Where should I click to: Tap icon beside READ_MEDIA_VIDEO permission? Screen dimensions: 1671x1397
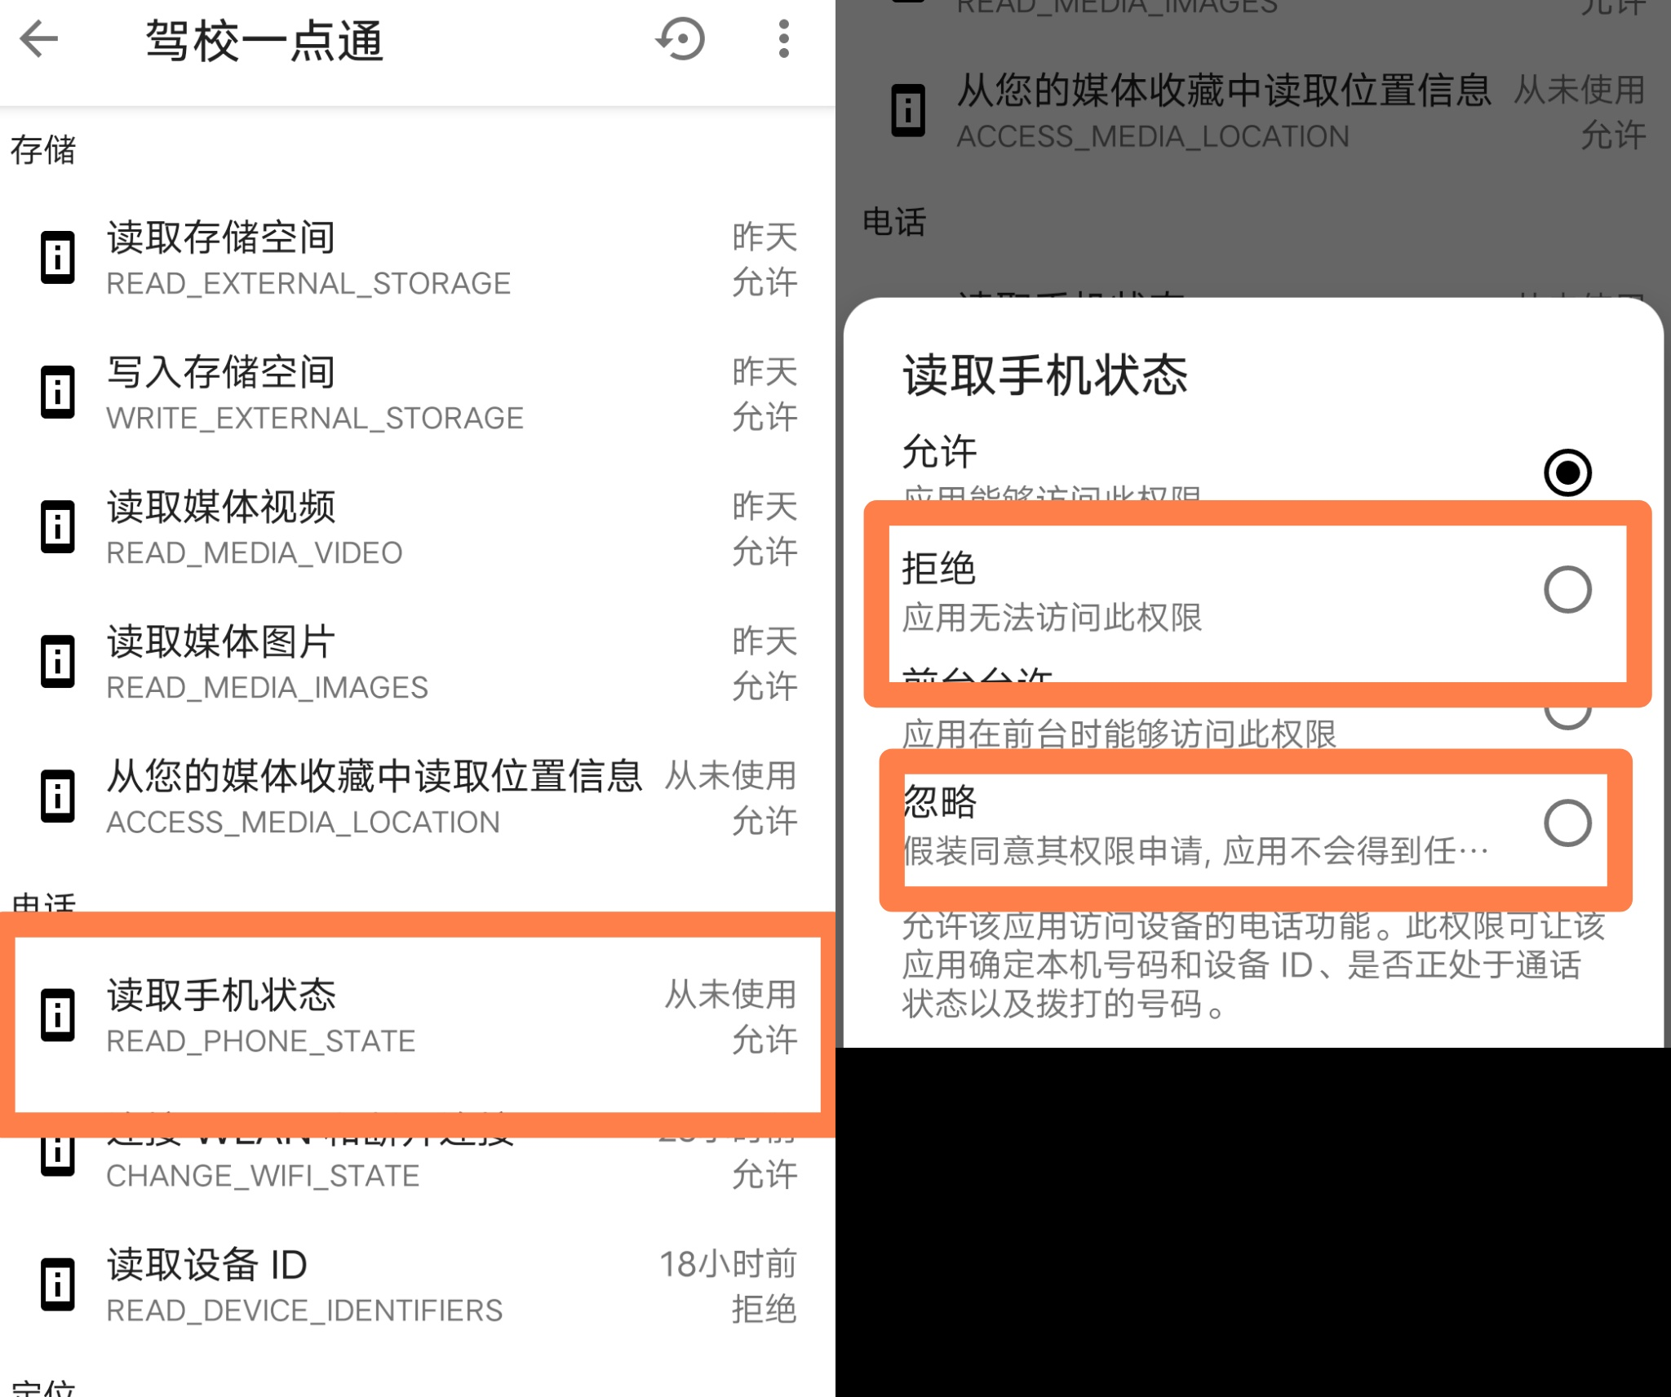click(x=58, y=527)
